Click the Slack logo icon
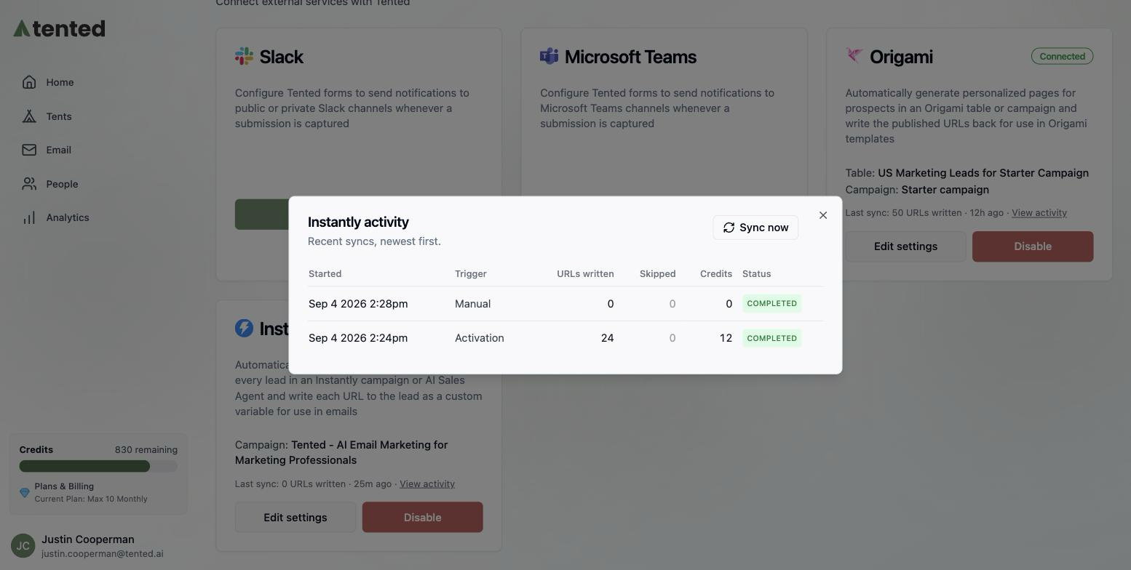1131x570 pixels. point(244,56)
